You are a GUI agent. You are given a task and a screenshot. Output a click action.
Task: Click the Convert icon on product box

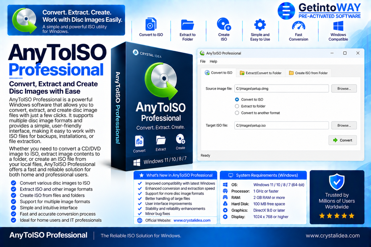139,141
